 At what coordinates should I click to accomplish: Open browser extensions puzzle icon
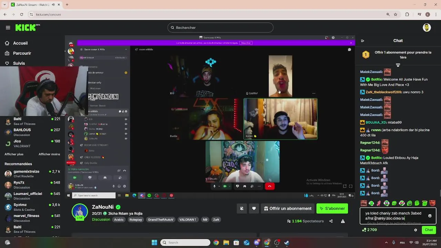click(407, 14)
